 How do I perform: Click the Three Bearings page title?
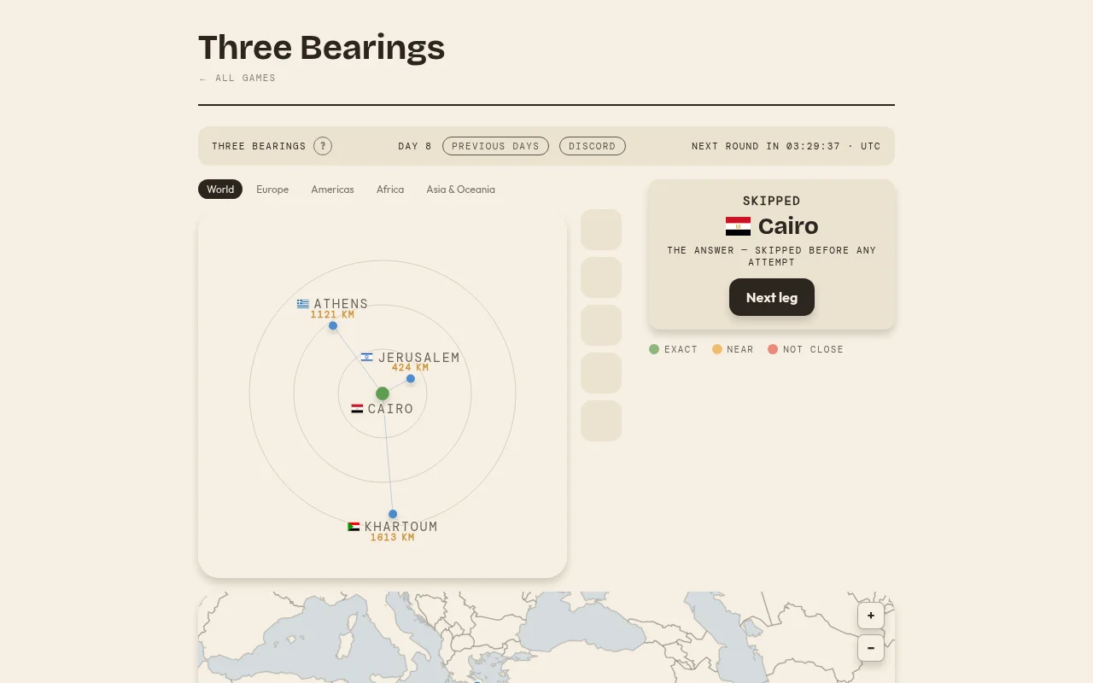click(x=321, y=48)
